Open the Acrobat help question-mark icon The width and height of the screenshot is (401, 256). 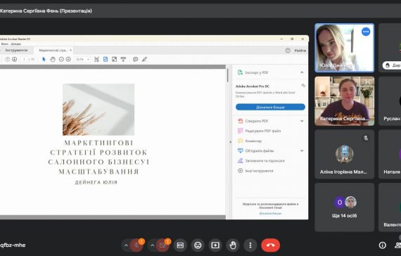coord(288,51)
